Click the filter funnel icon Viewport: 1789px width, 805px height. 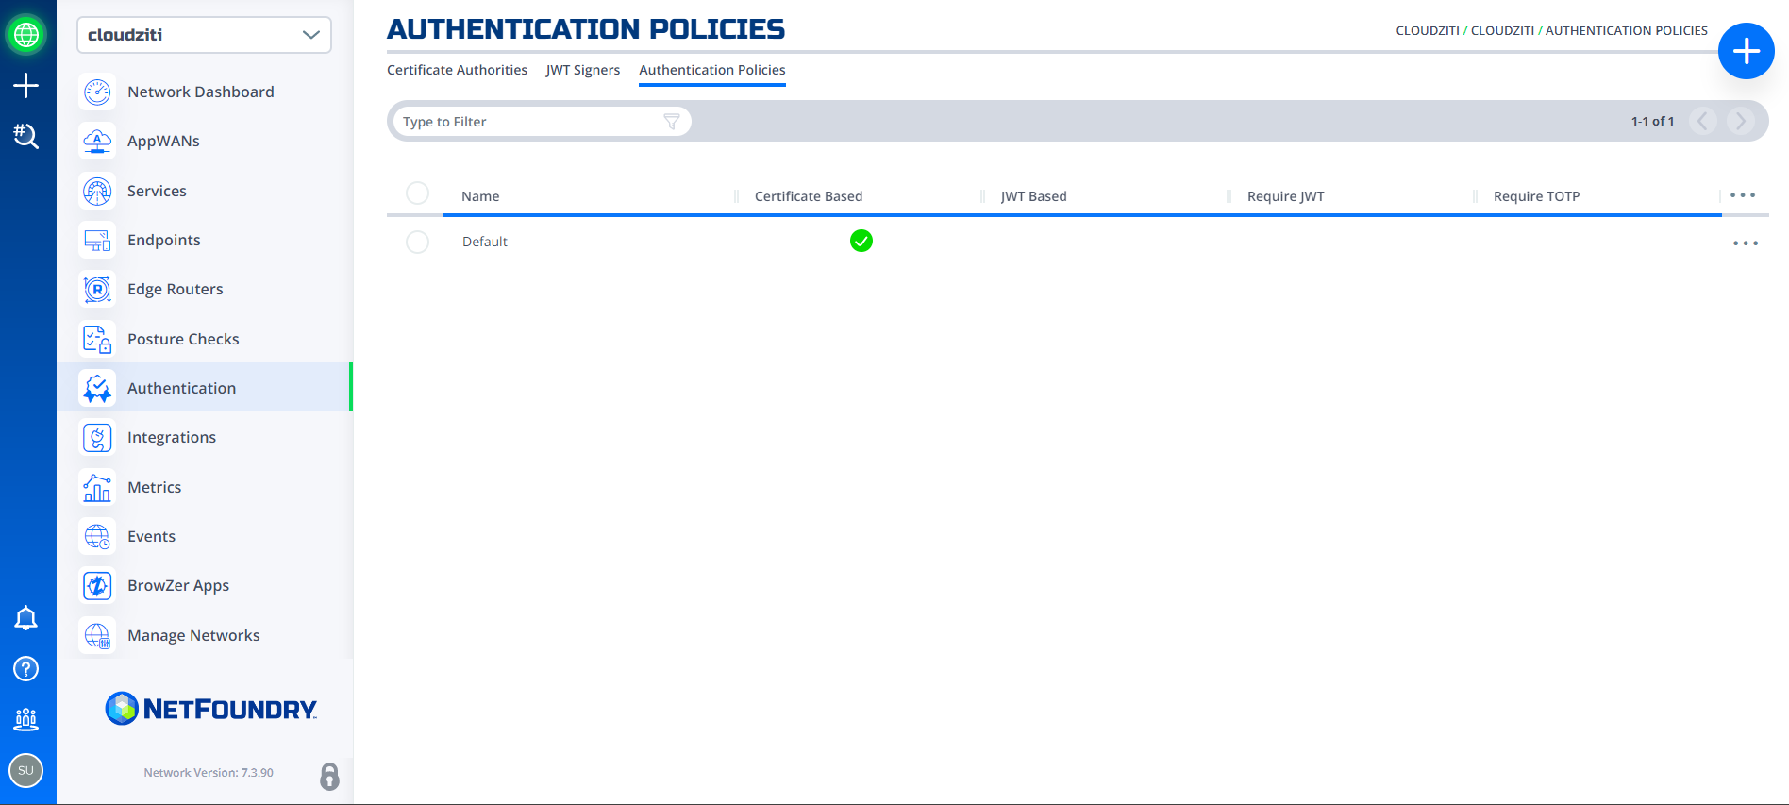point(672,122)
